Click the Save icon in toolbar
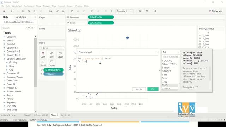The height and width of the screenshot is (127, 226). [x=23, y=11]
